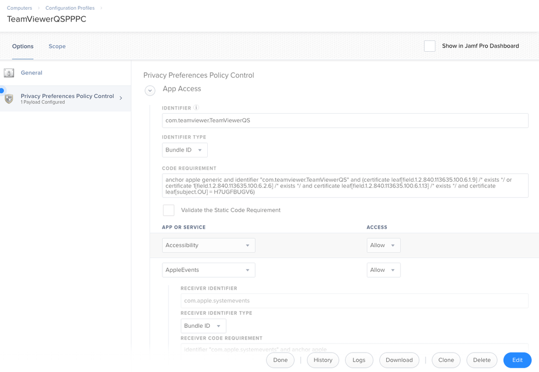This screenshot has height=372, width=539.
Task: Open the AppleEvents service dropdown
Action: pyautogui.click(x=209, y=270)
